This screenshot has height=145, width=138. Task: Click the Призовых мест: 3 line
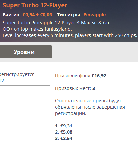(x=75, y=88)
